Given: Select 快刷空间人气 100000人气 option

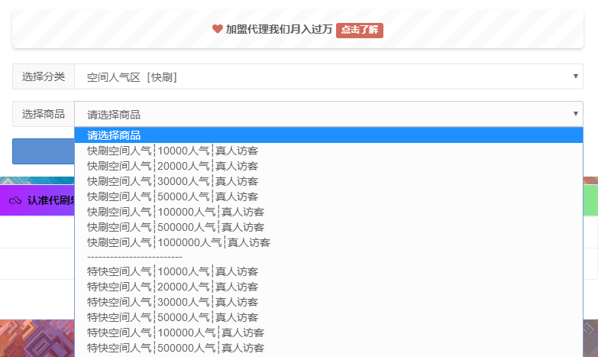Looking at the screenshot, I should tap(175, 212).
